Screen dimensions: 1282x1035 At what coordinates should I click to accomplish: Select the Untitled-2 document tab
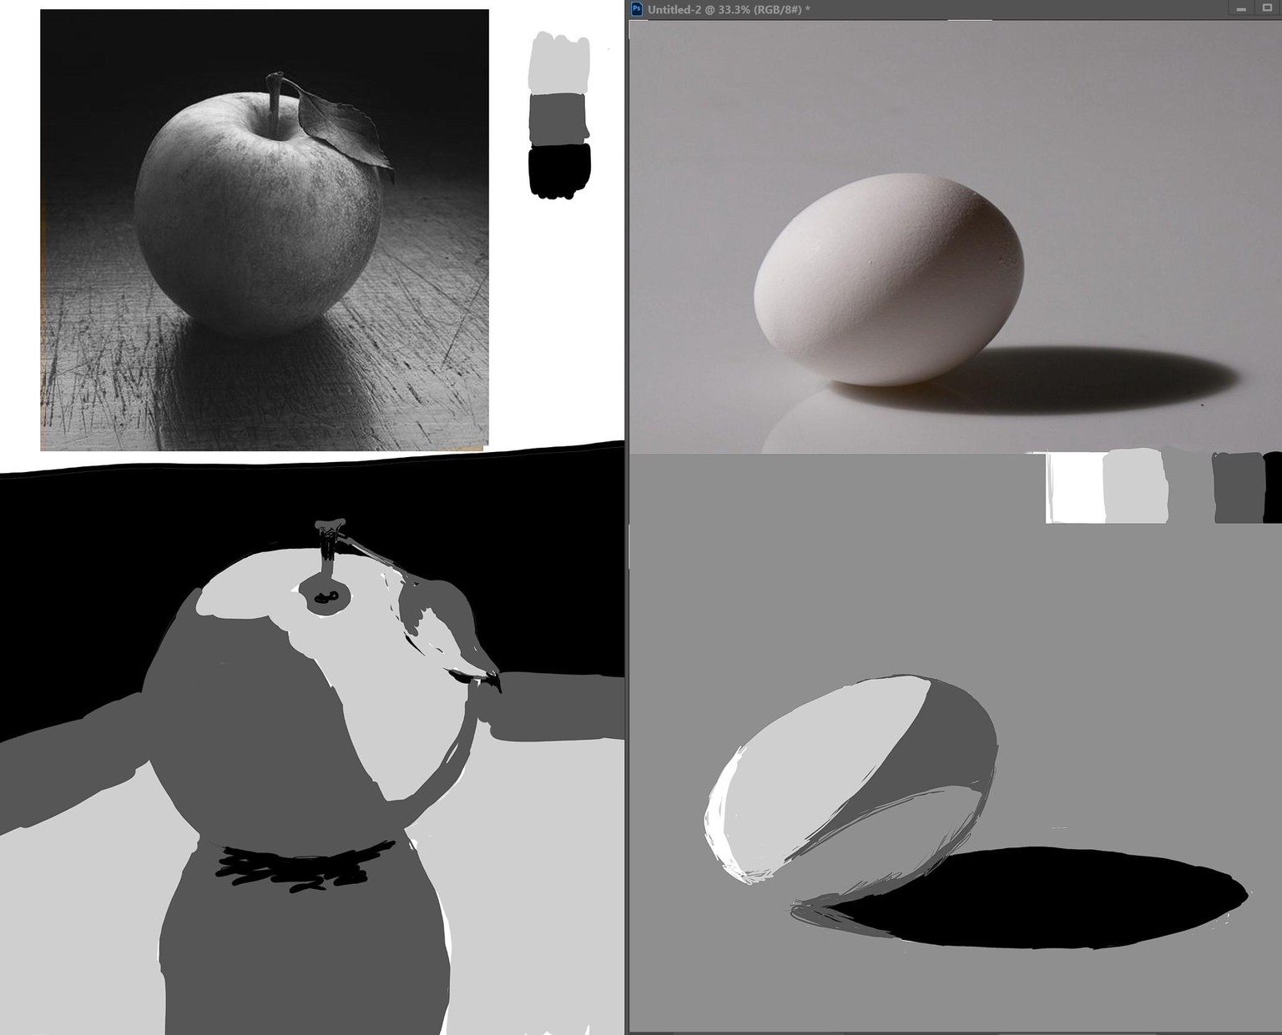729,9
